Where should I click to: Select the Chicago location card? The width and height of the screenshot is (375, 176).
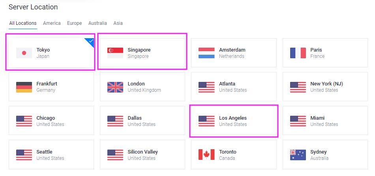[51, 121]
